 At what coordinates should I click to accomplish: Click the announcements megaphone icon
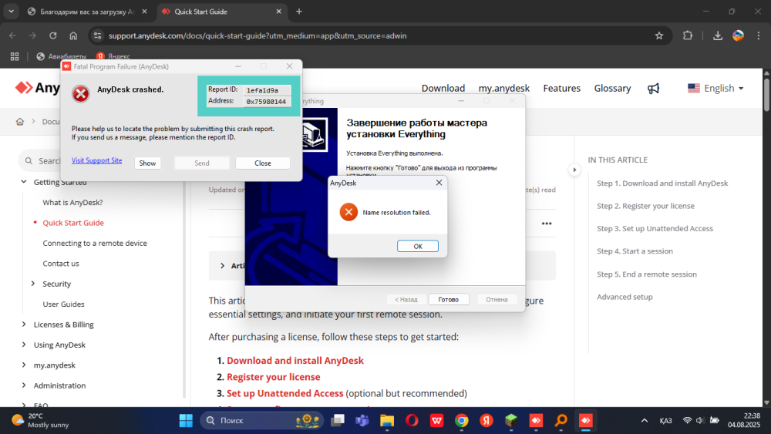coord(653,89)
